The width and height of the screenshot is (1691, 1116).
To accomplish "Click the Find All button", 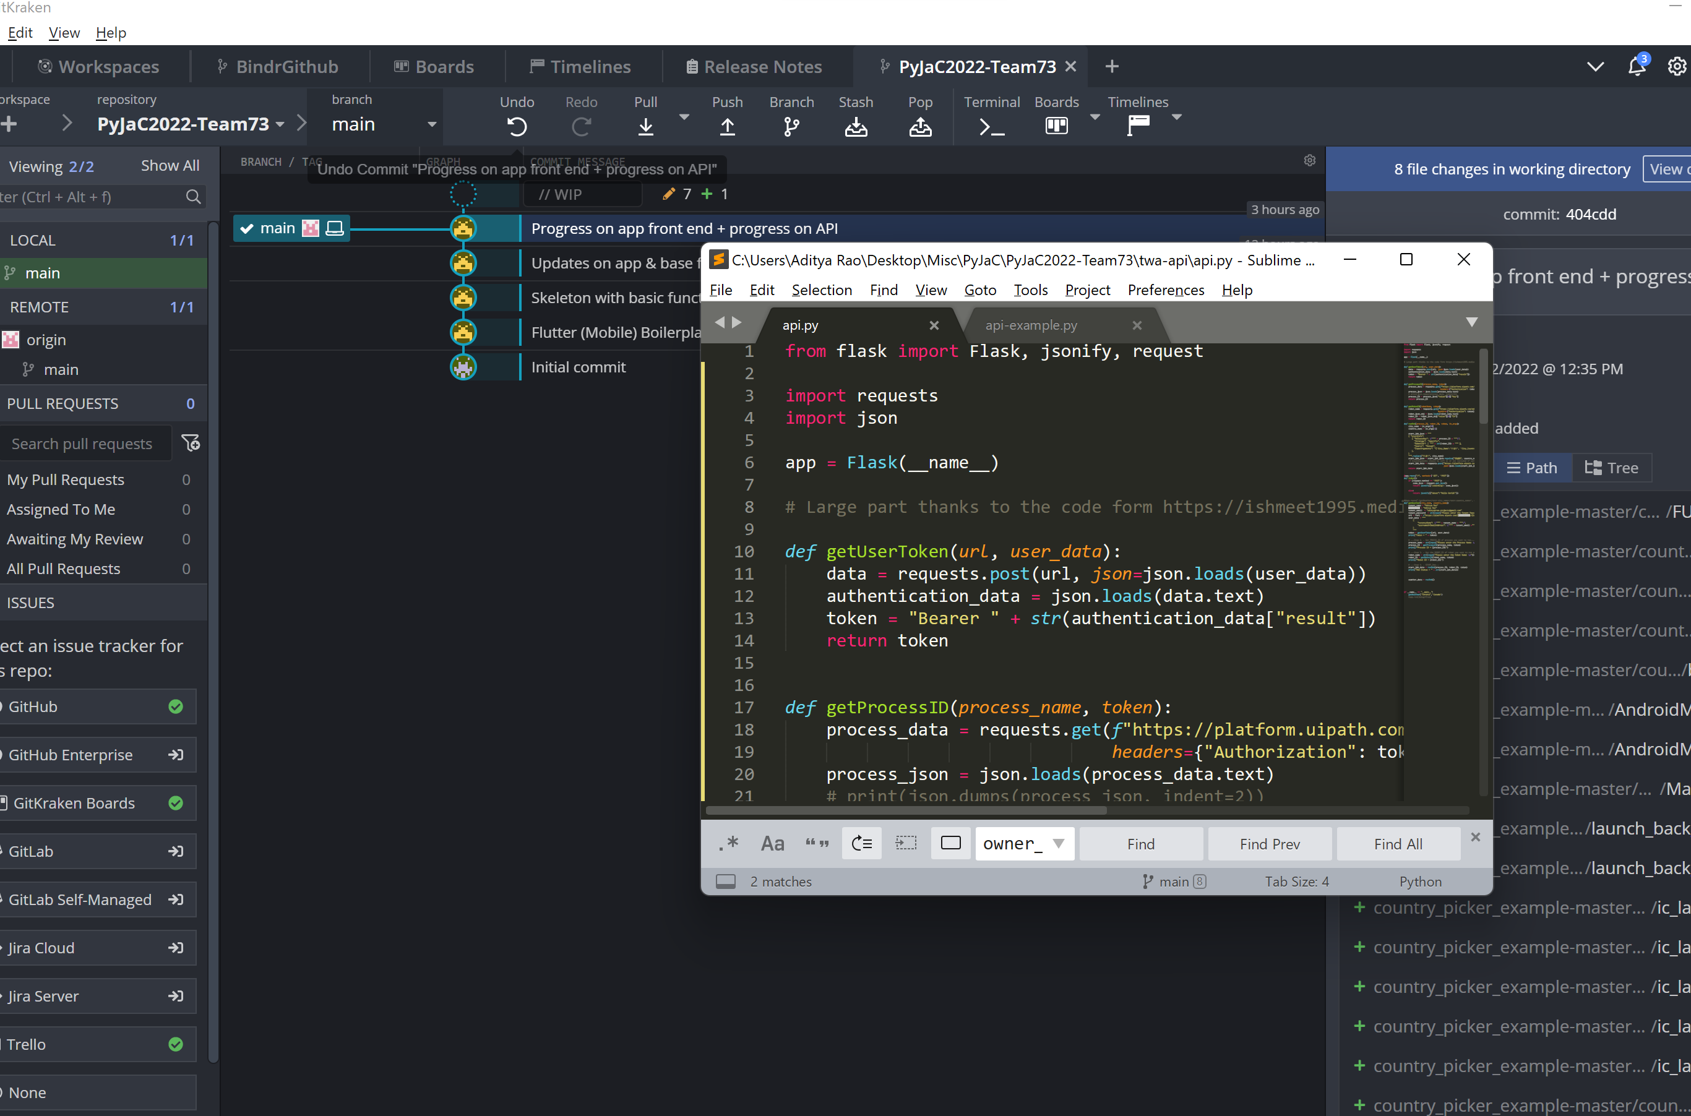I will 1398,843.
